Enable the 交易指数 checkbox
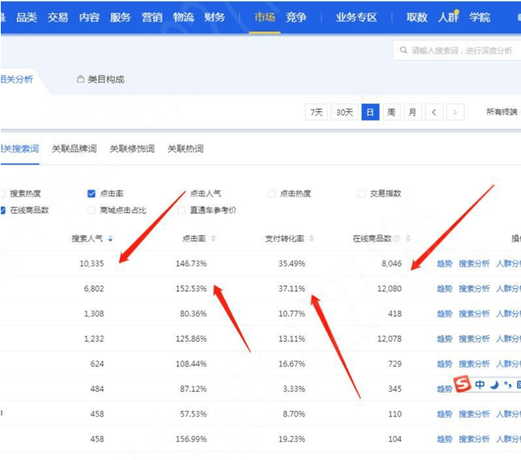521x460 pixels. point(362,193)
